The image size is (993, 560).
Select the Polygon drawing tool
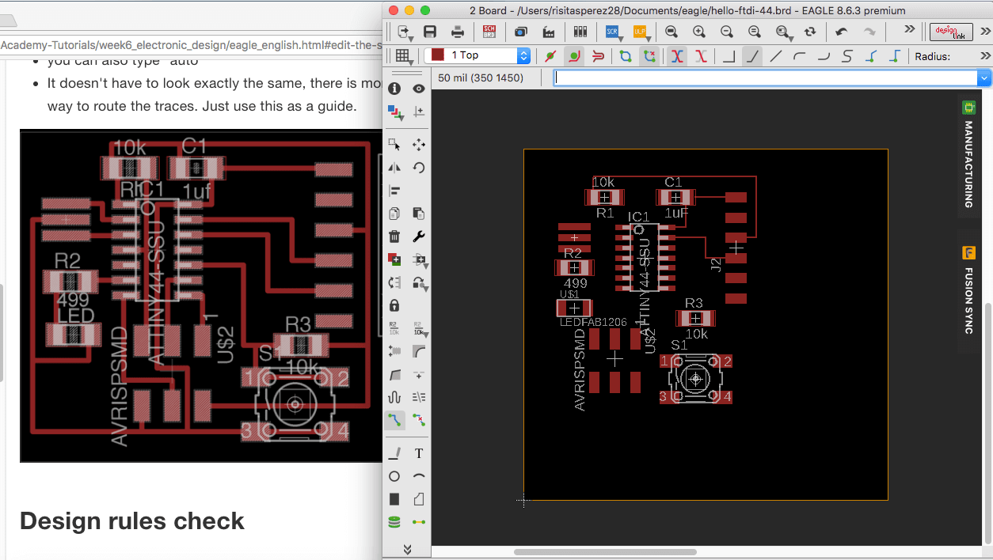click(419, 499)
